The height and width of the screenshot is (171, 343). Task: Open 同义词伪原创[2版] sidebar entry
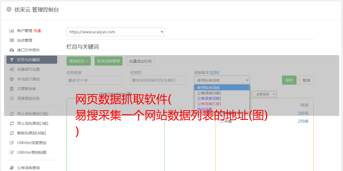(33, 123)
